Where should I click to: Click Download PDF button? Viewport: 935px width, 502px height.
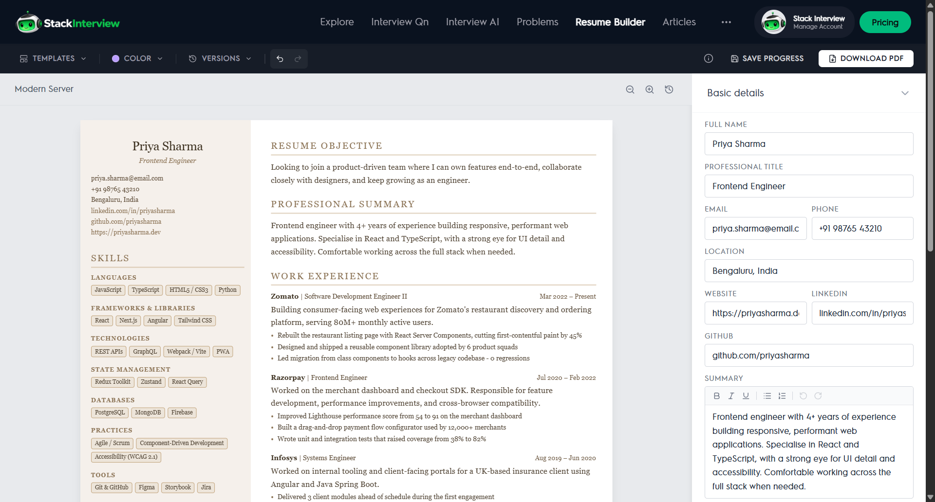click(x=866, y=58)
